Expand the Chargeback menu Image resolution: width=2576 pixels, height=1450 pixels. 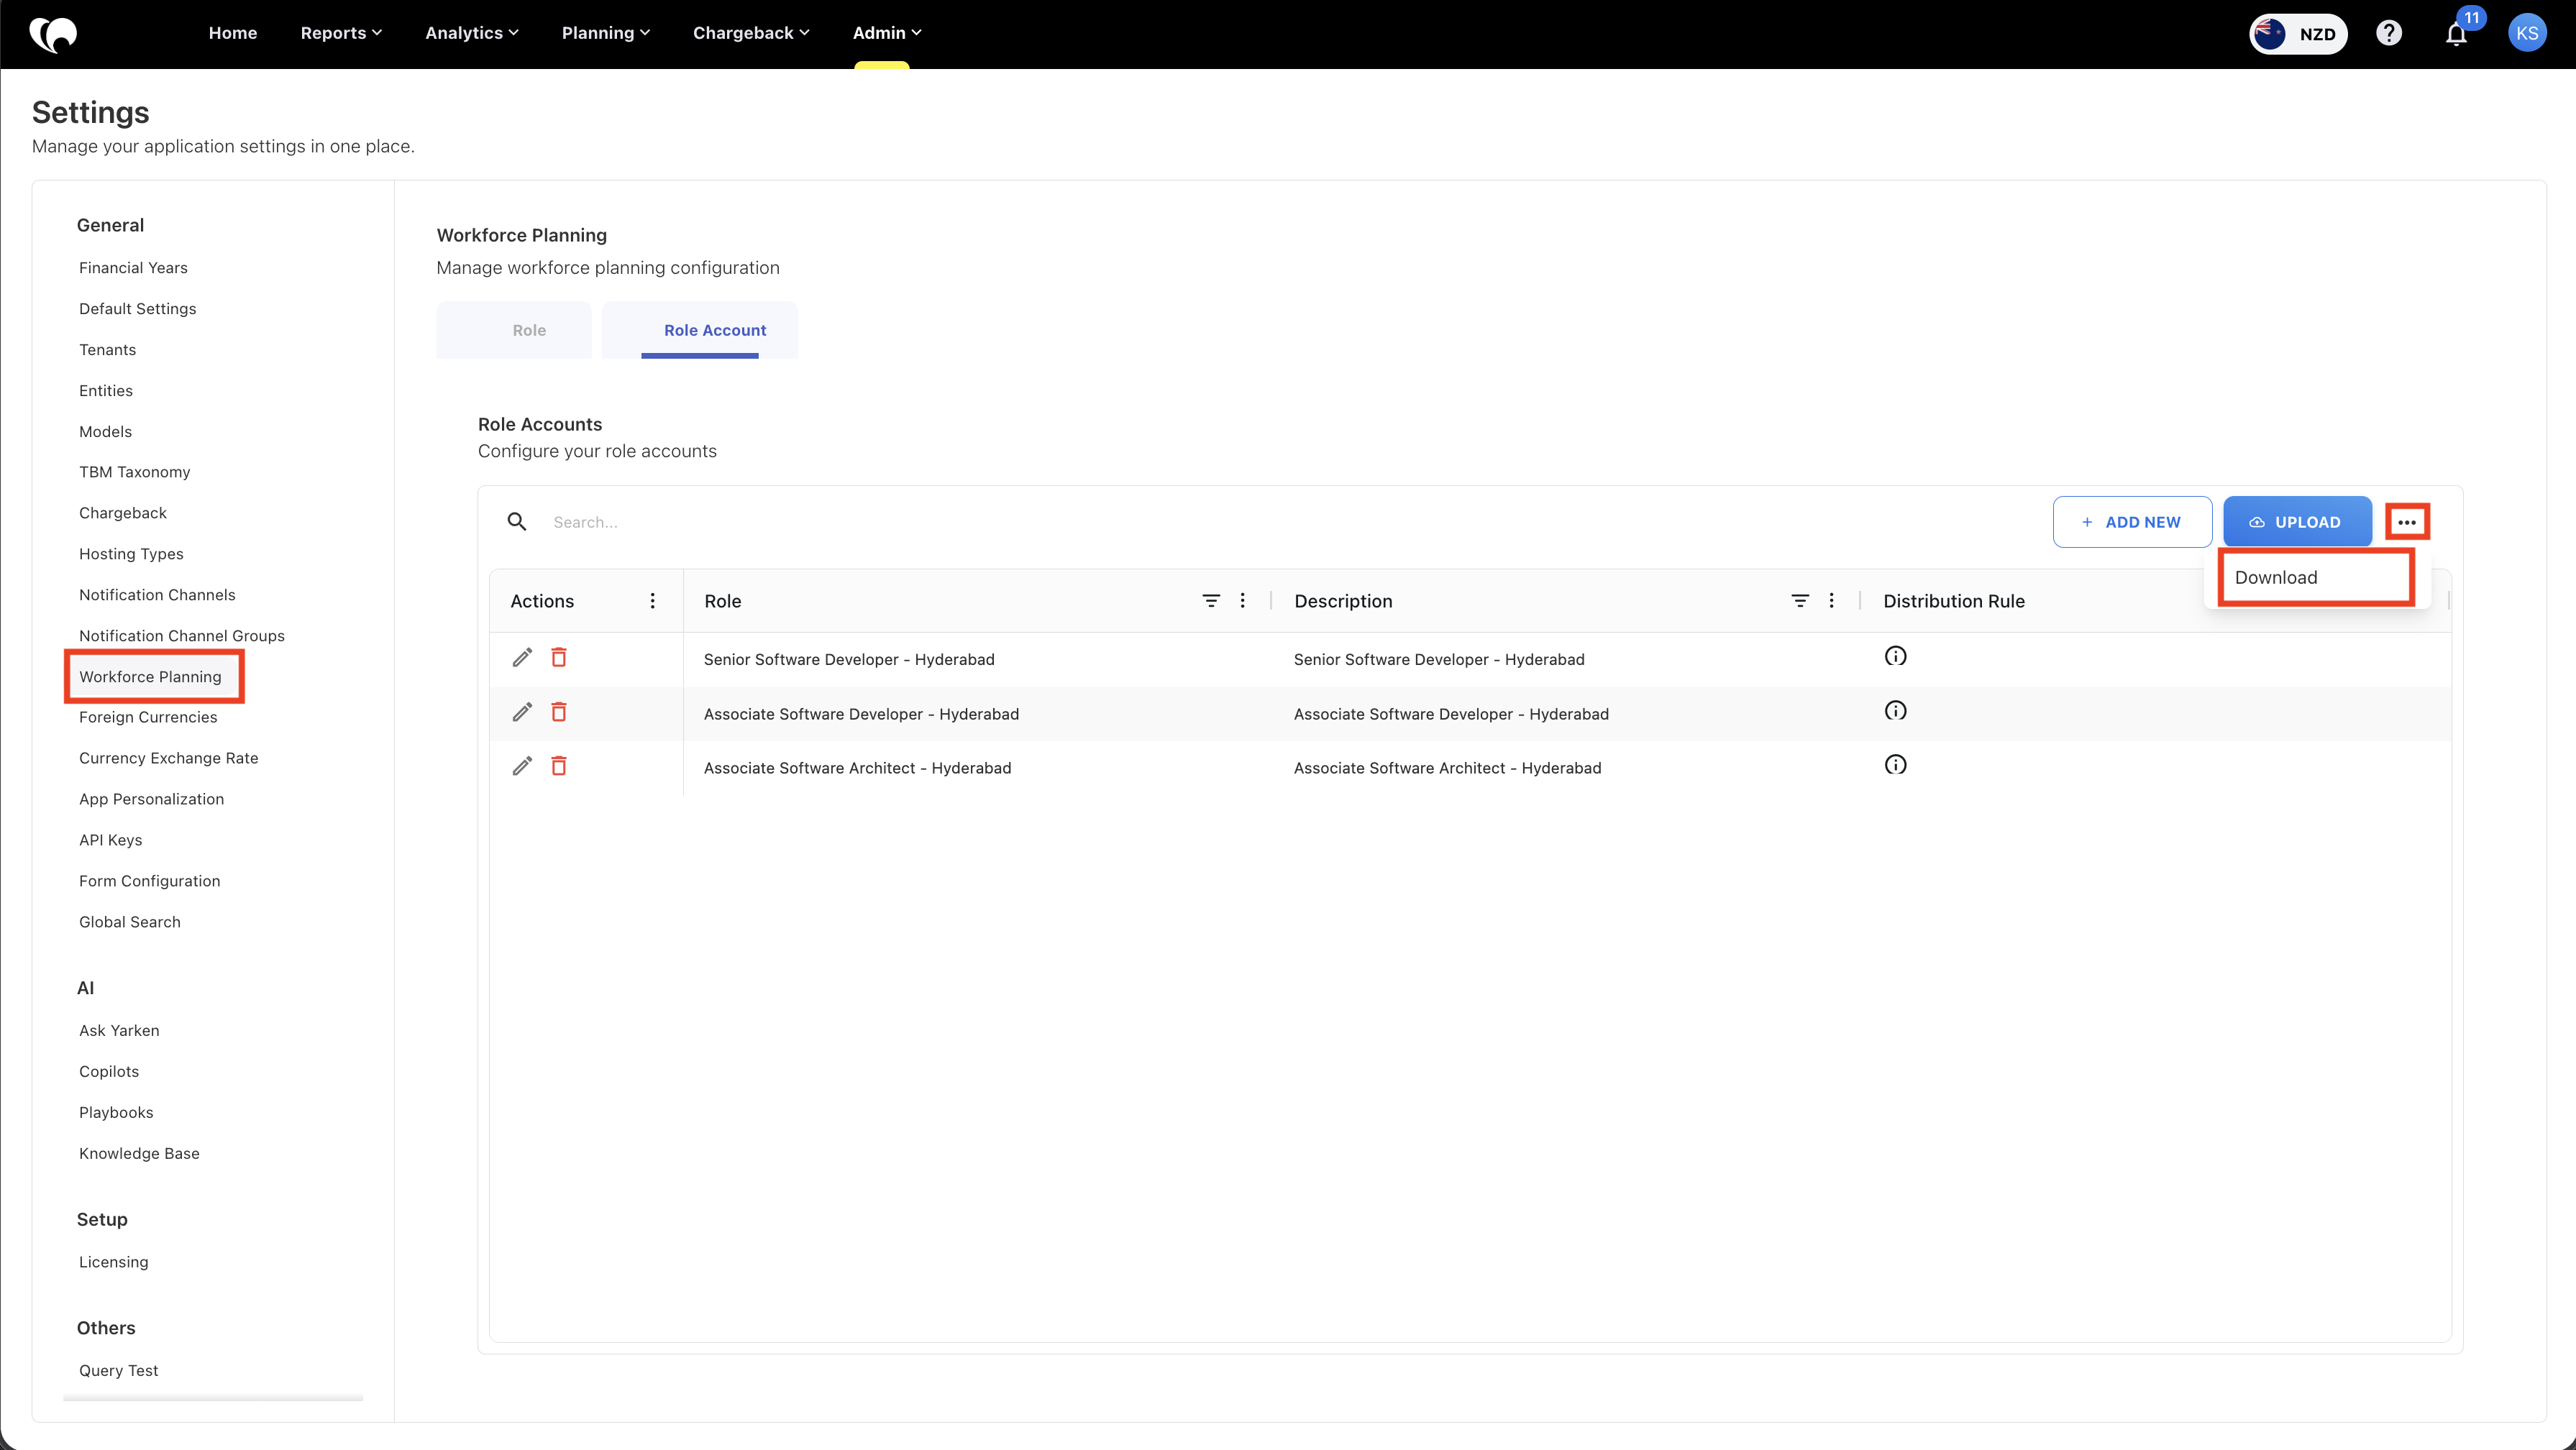point(751,33)
